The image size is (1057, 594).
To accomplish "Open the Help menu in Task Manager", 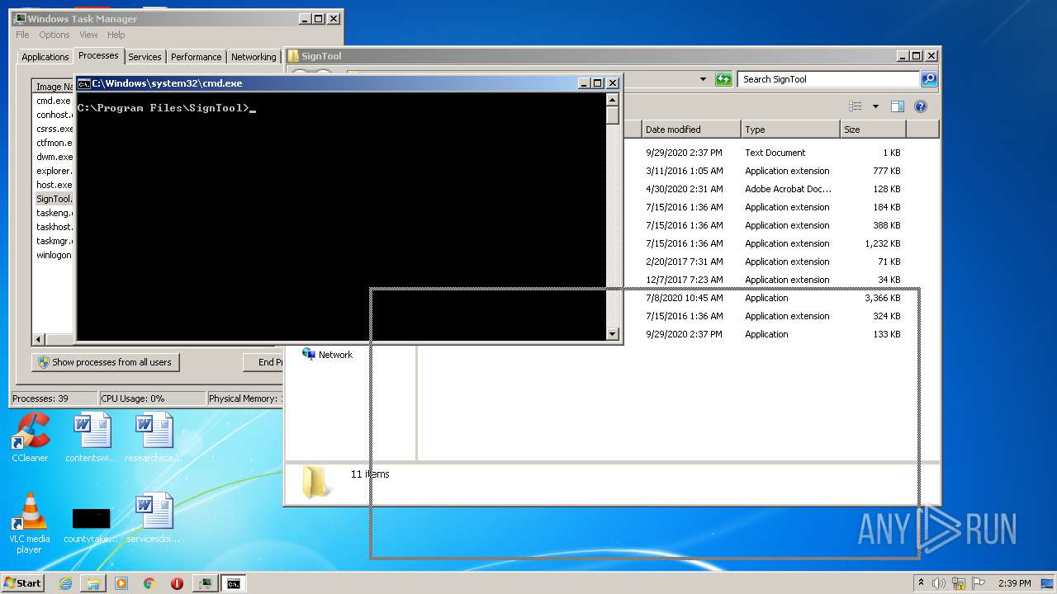I will pyautogui.click(x=116, y=35).
